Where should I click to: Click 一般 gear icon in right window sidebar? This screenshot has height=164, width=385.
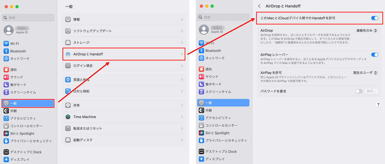tap(201, 103)
